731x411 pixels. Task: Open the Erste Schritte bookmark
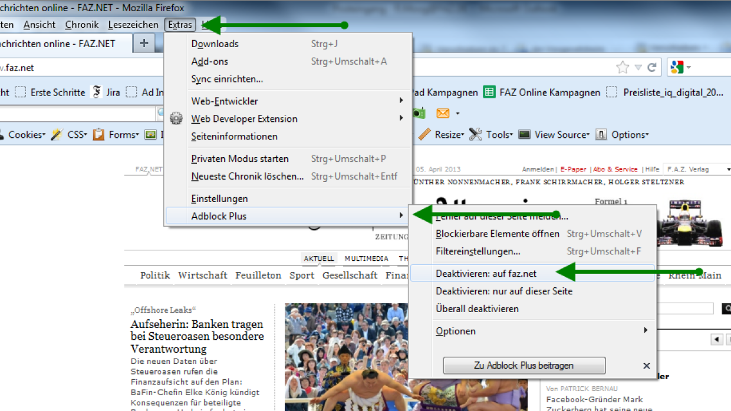click(51, 92)
